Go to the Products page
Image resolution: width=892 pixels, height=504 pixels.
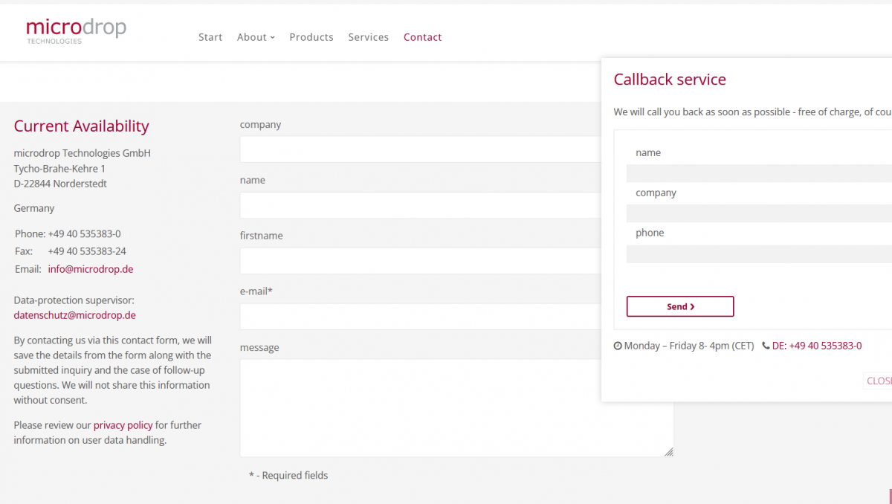point(311,37)
